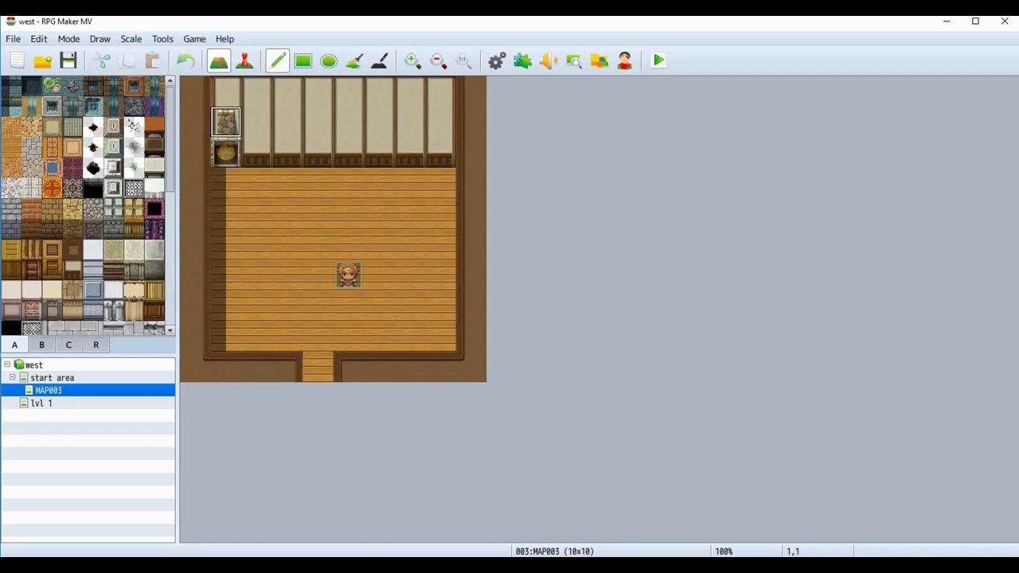1019x573 pixels.
Task: Switch to tileset tab A
Action: [x=14, y=345]
